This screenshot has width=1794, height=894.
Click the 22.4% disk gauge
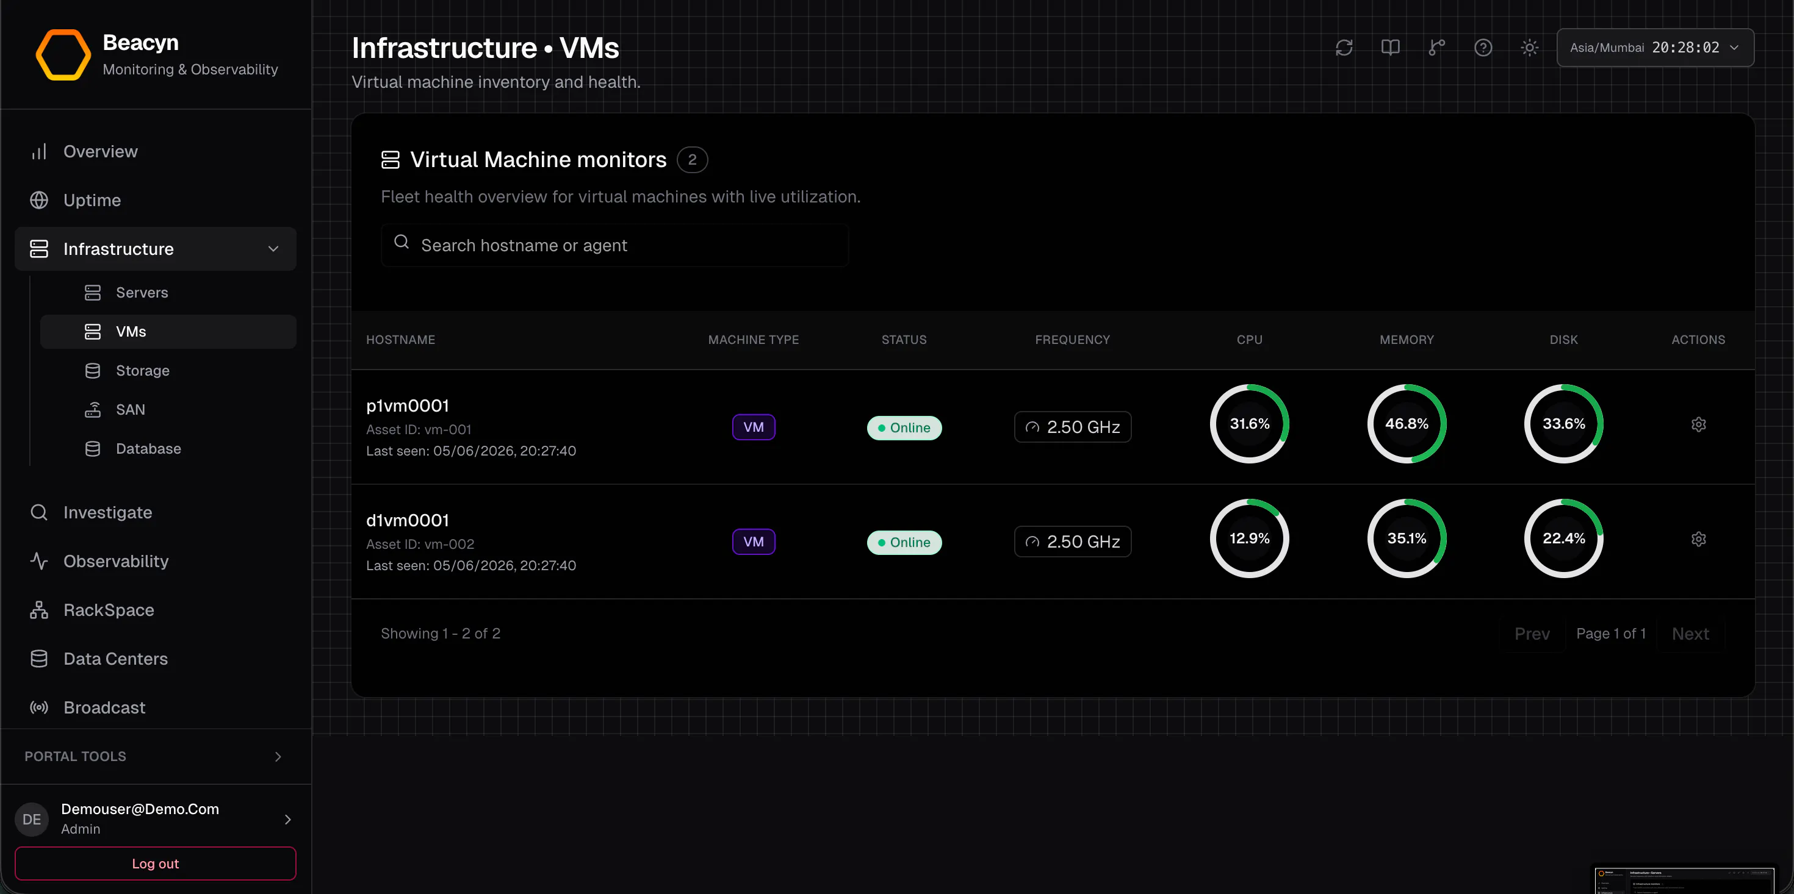pos(1563,538)
